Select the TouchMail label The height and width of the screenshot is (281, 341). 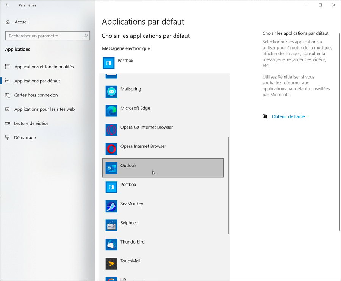coord(130,261)
